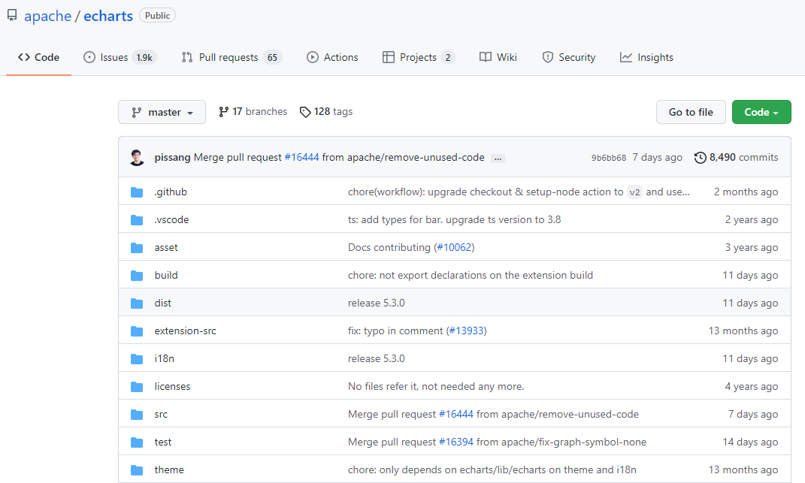Click the Code brackets icon in tab
This screenshot has width=805, height=483.
coord(23,57)
